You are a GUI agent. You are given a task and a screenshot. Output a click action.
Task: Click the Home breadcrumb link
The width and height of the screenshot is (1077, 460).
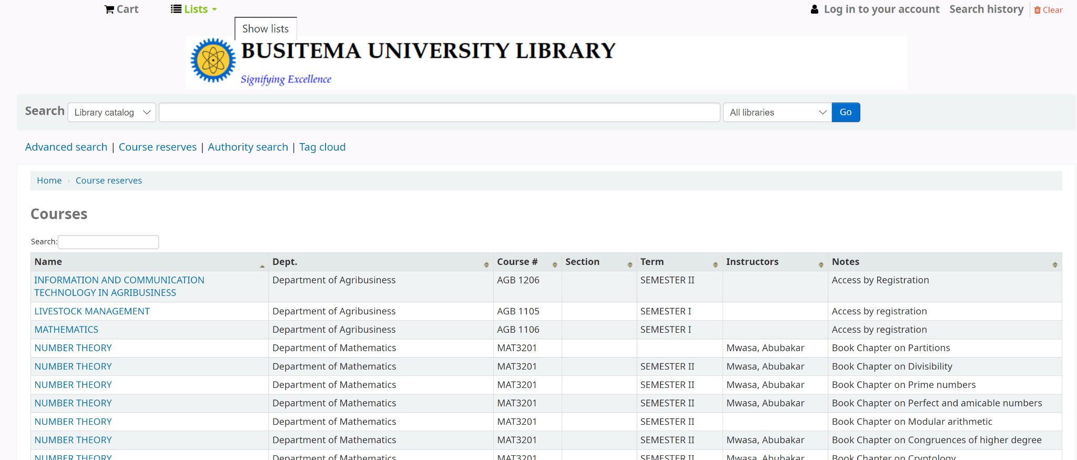[49, 181]
